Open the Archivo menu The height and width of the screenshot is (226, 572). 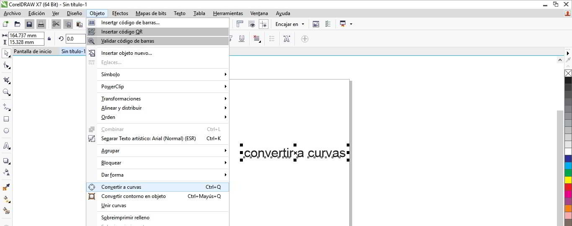(12, 13)
